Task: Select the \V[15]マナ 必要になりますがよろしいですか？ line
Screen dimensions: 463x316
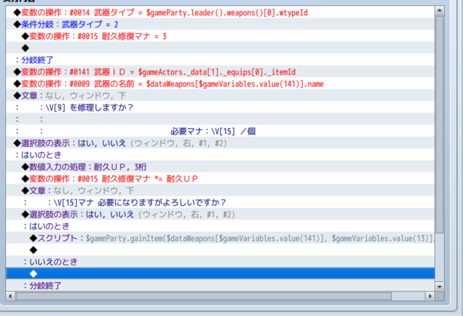Action: point(220,202)
